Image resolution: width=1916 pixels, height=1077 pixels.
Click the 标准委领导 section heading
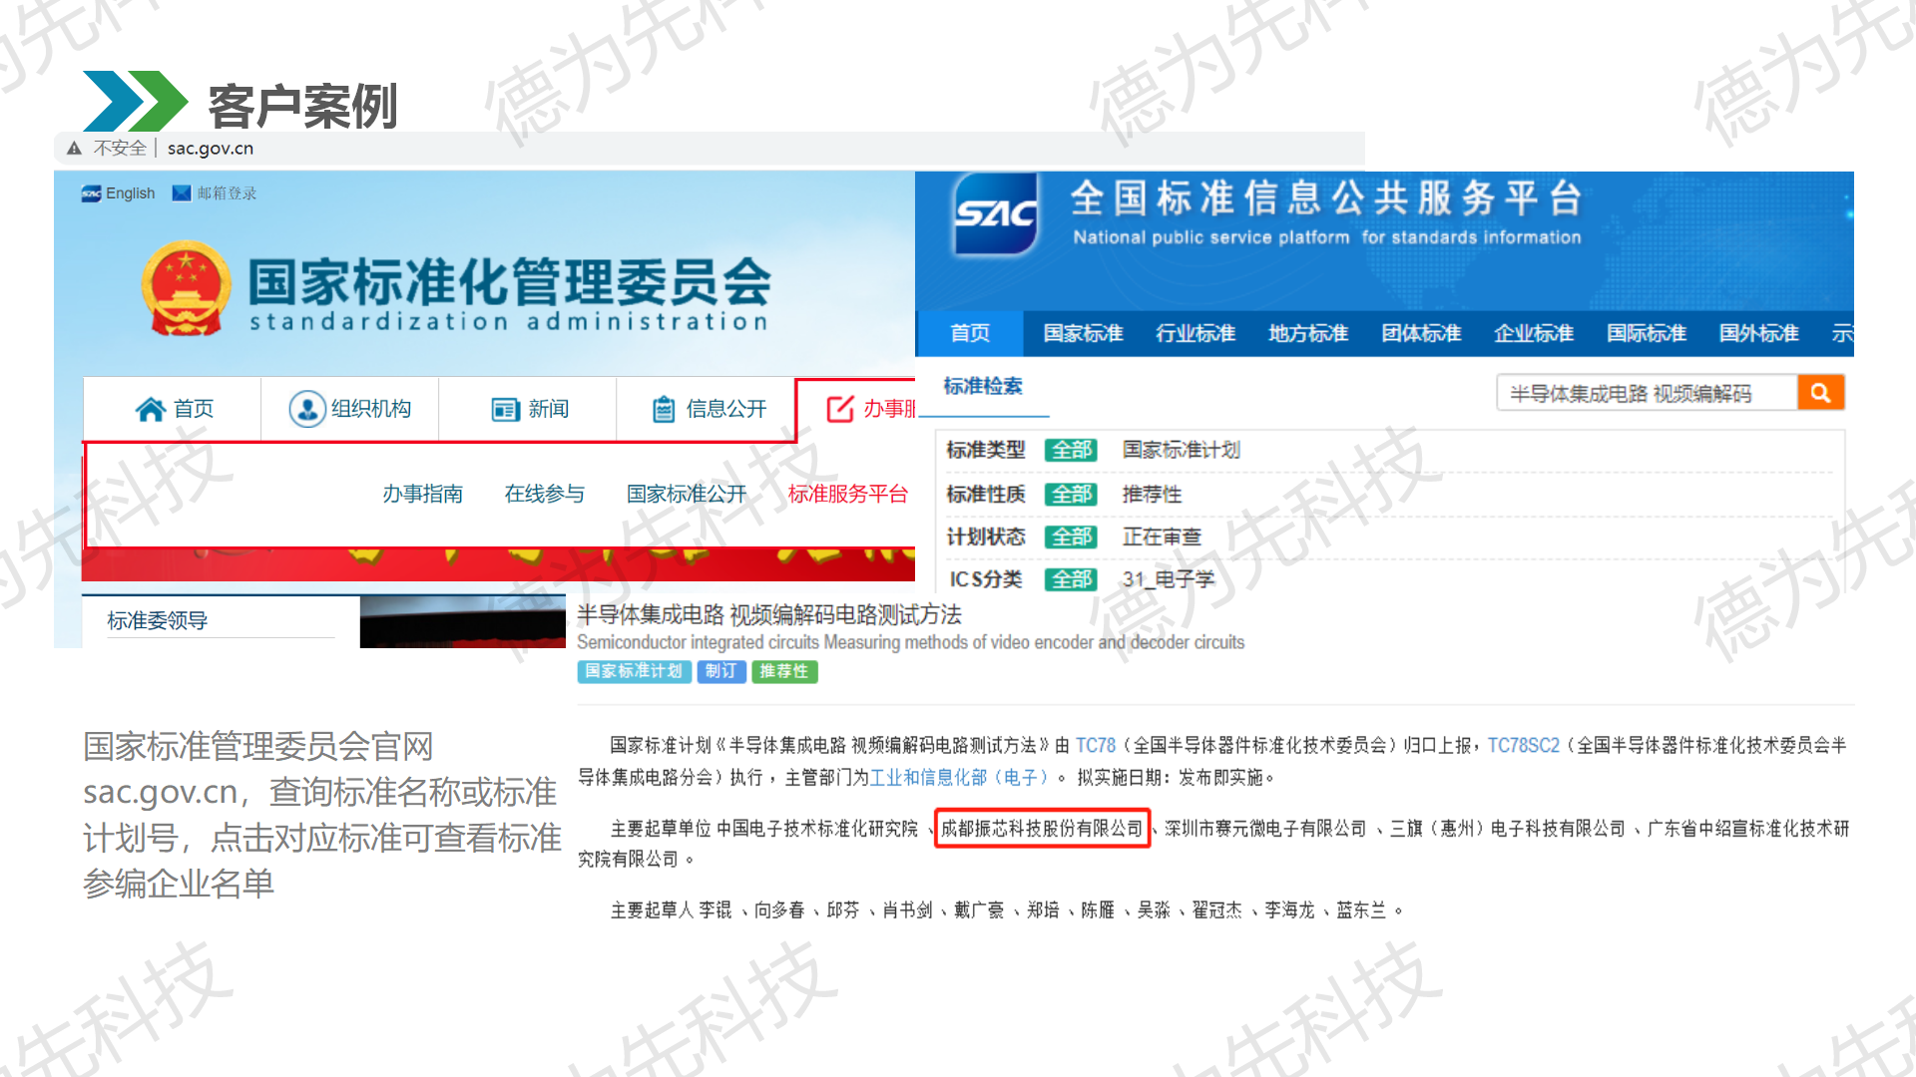(x=158, y=620)
